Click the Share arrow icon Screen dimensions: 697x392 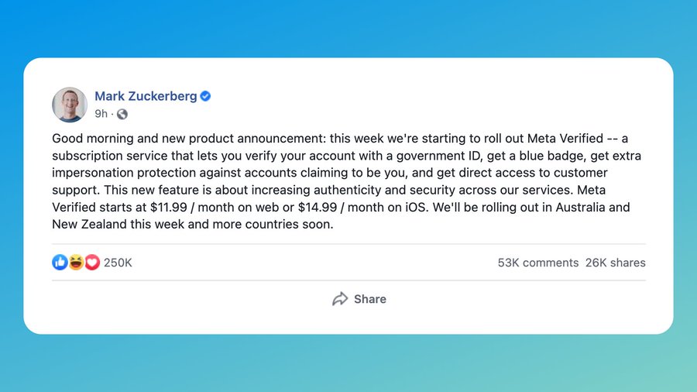(340, 299)
